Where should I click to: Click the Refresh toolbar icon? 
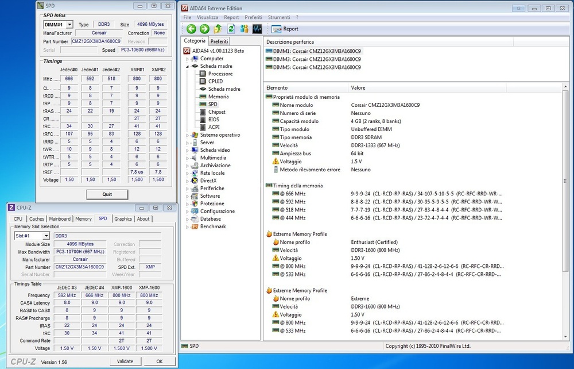231,29
